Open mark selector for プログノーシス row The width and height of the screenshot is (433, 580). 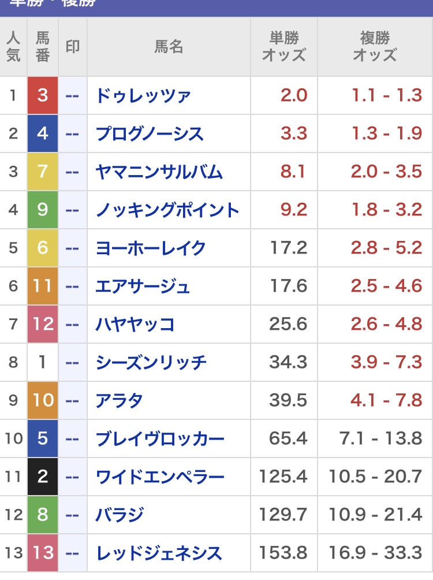coord(72,133)
